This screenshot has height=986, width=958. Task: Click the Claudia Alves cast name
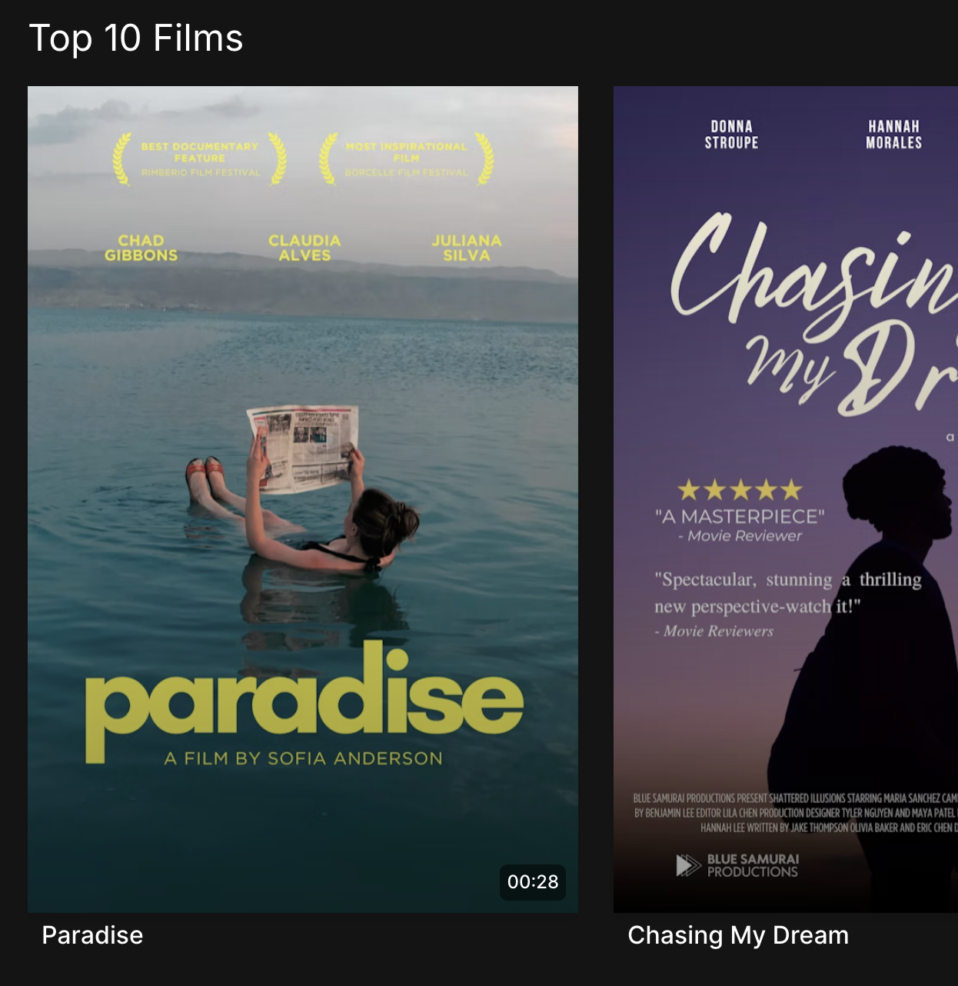304,248
